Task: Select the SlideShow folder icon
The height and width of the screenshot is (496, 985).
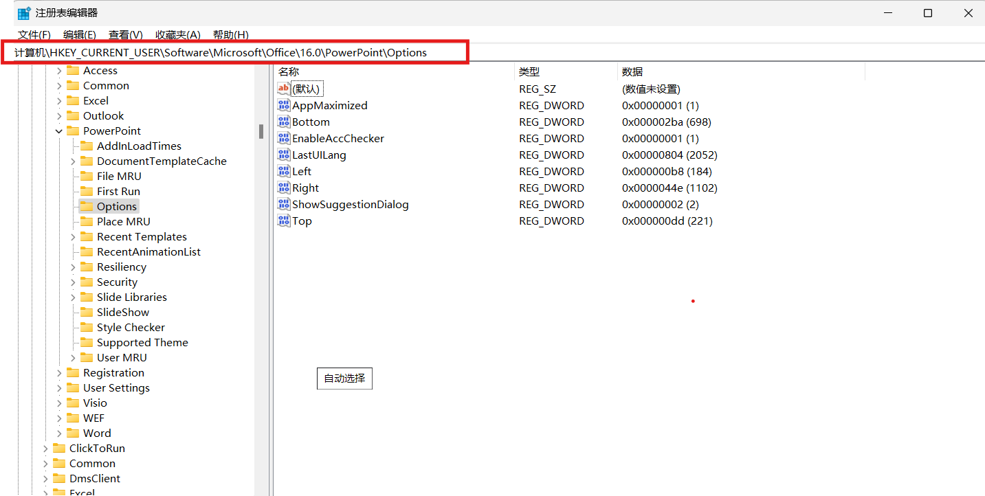Action: (87, 312)
